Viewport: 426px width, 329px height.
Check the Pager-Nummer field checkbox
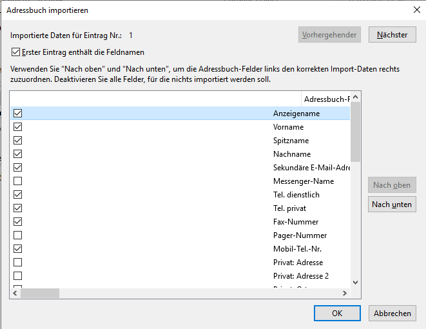(x=17, y=235)
